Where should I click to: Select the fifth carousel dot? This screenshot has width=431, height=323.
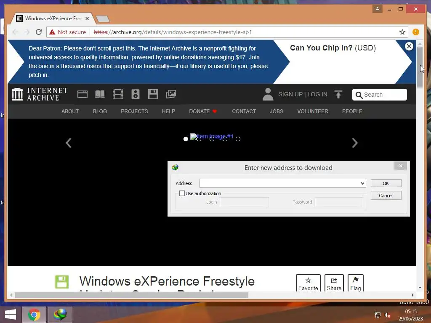tap(238, 139)
